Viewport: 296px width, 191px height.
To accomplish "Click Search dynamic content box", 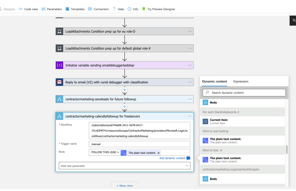I will [x=244, y=93].
